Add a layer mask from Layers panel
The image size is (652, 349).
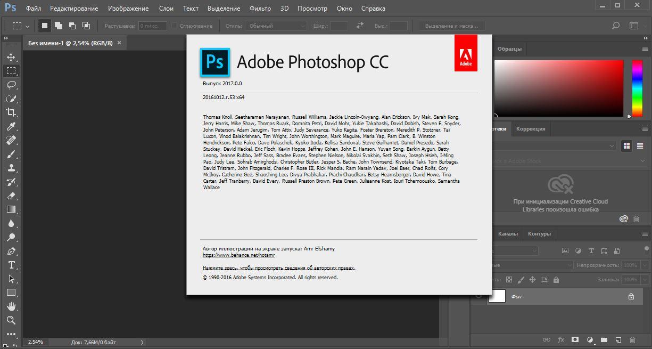[575, 339]
